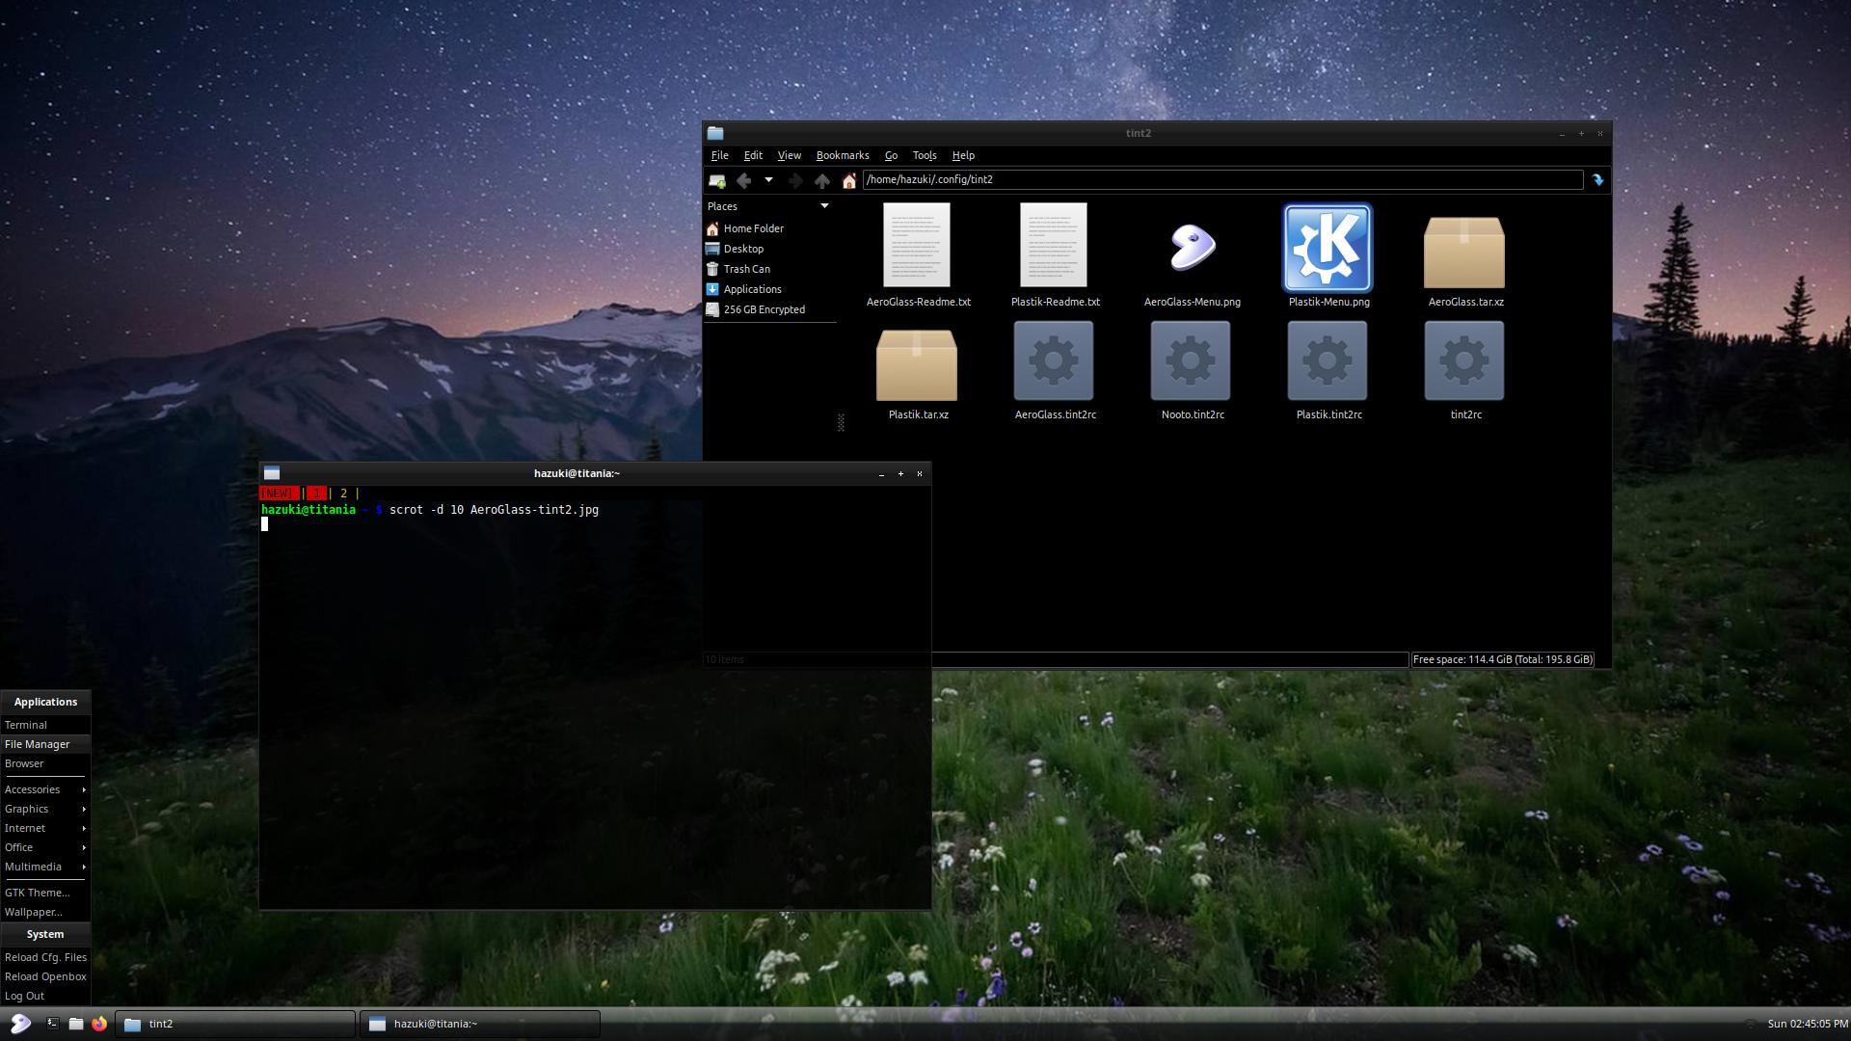Expand the Graphics submenu
The height and width of the screenshot is (1041, 1851).
click(x=45, y=809)
